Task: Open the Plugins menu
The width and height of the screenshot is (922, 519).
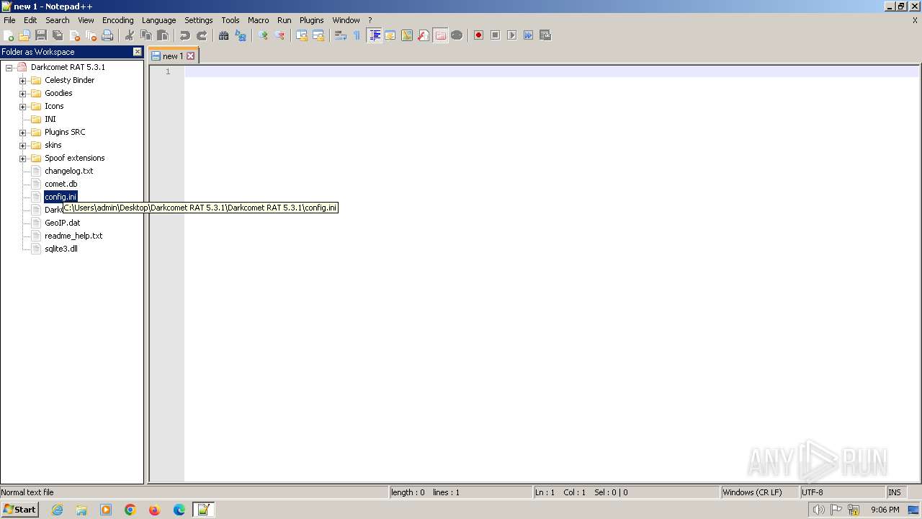Action: [x=312, y=20]
